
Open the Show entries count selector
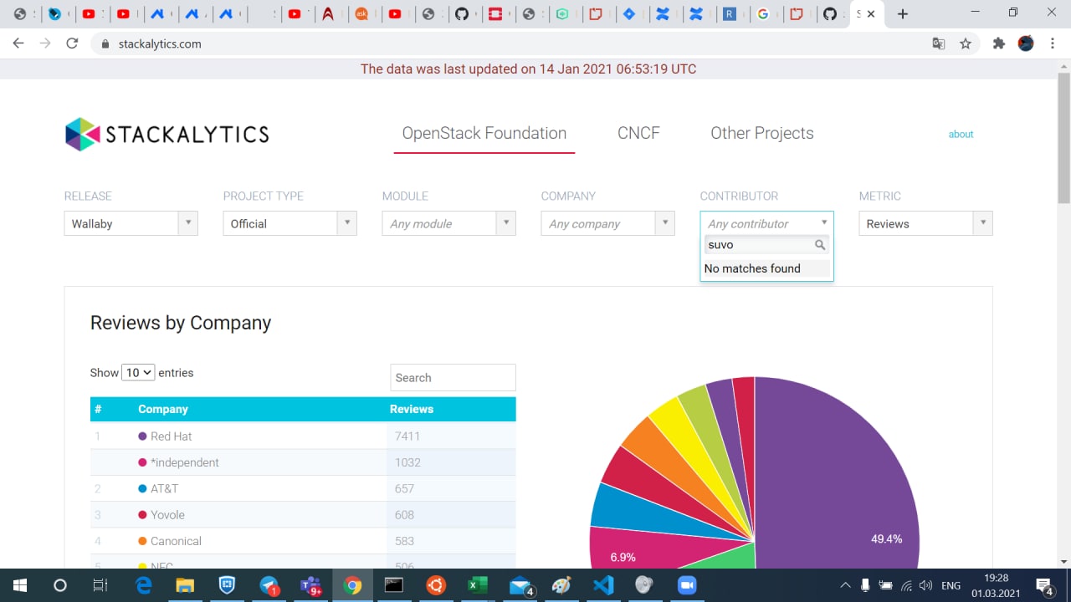point(138,373)
